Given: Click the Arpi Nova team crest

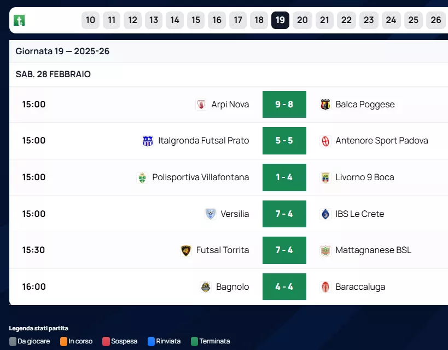Looking at the screenshot, I should tap(201, 105).
